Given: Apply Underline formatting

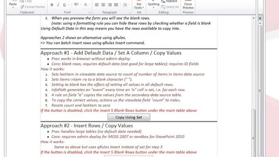Looking at the screenshot, I should pyautogui.click(x=64, y=5).
